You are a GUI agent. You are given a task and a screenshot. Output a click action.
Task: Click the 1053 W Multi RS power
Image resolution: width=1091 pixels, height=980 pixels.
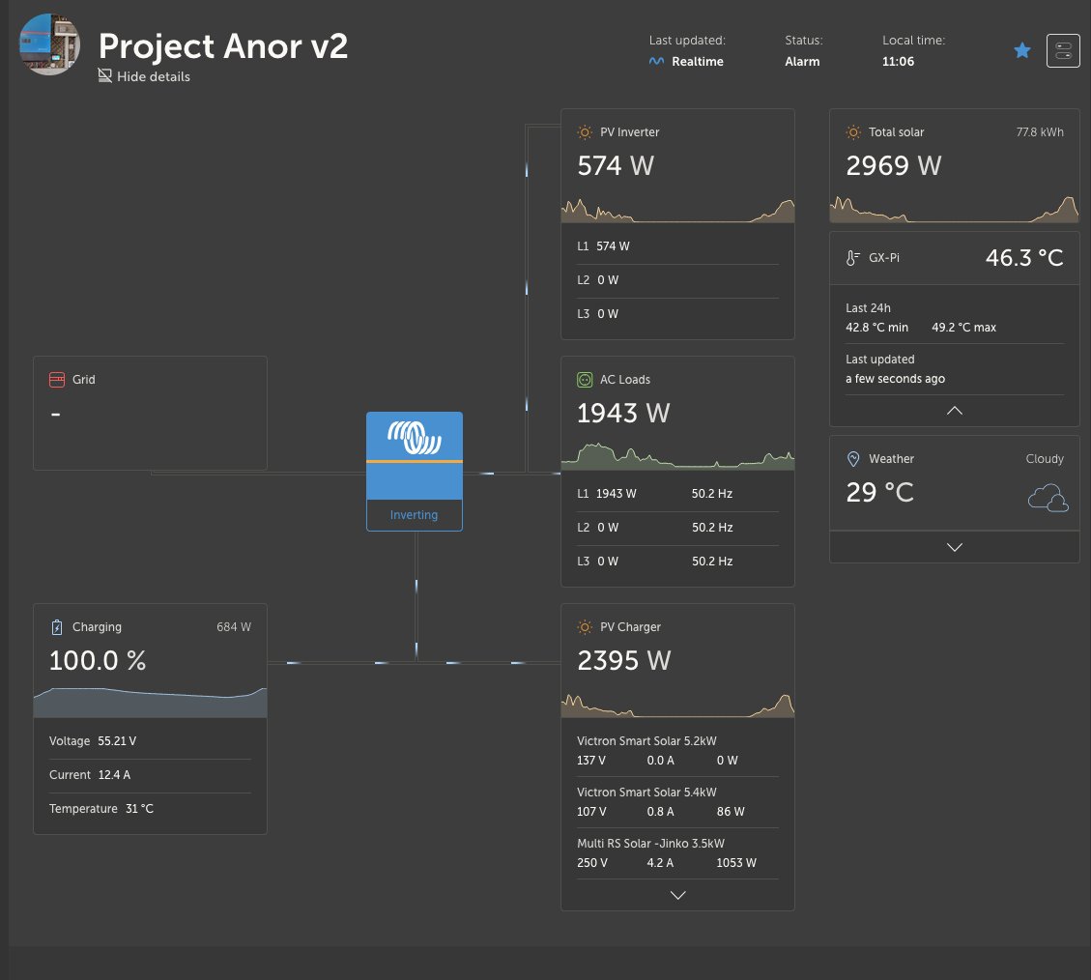pyautogui.click(x=736, y=863)
